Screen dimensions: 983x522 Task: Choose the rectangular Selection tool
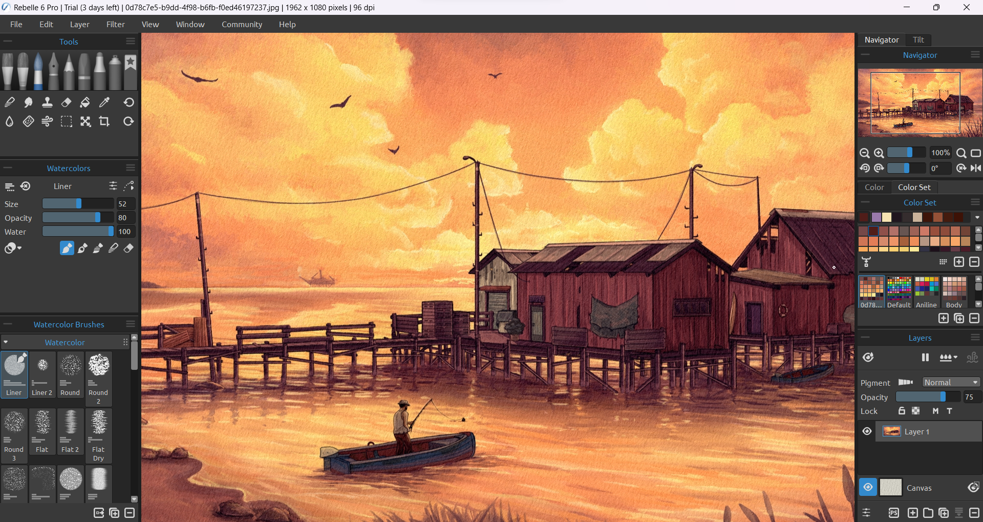click(x=66, y=121)
